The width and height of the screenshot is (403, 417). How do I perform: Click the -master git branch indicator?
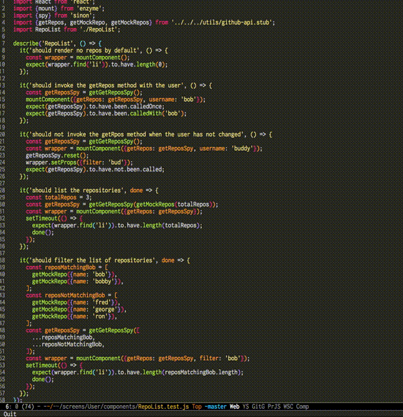point(215,407)
